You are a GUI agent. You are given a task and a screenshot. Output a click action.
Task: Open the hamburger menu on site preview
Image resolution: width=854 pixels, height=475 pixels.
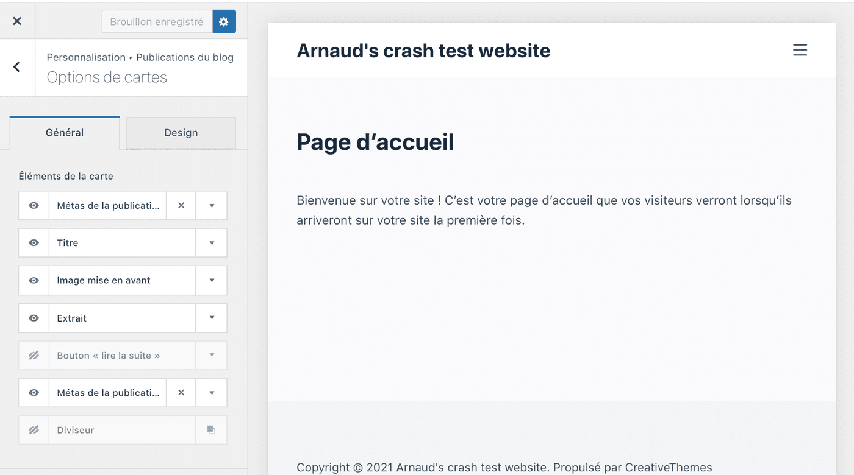800,51
